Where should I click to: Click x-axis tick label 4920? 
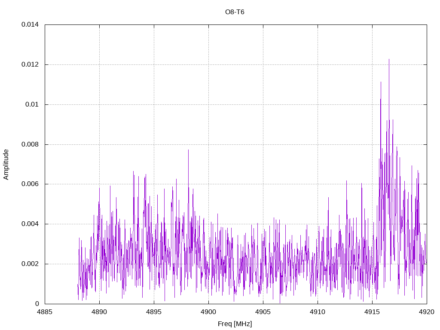point(427,312)
